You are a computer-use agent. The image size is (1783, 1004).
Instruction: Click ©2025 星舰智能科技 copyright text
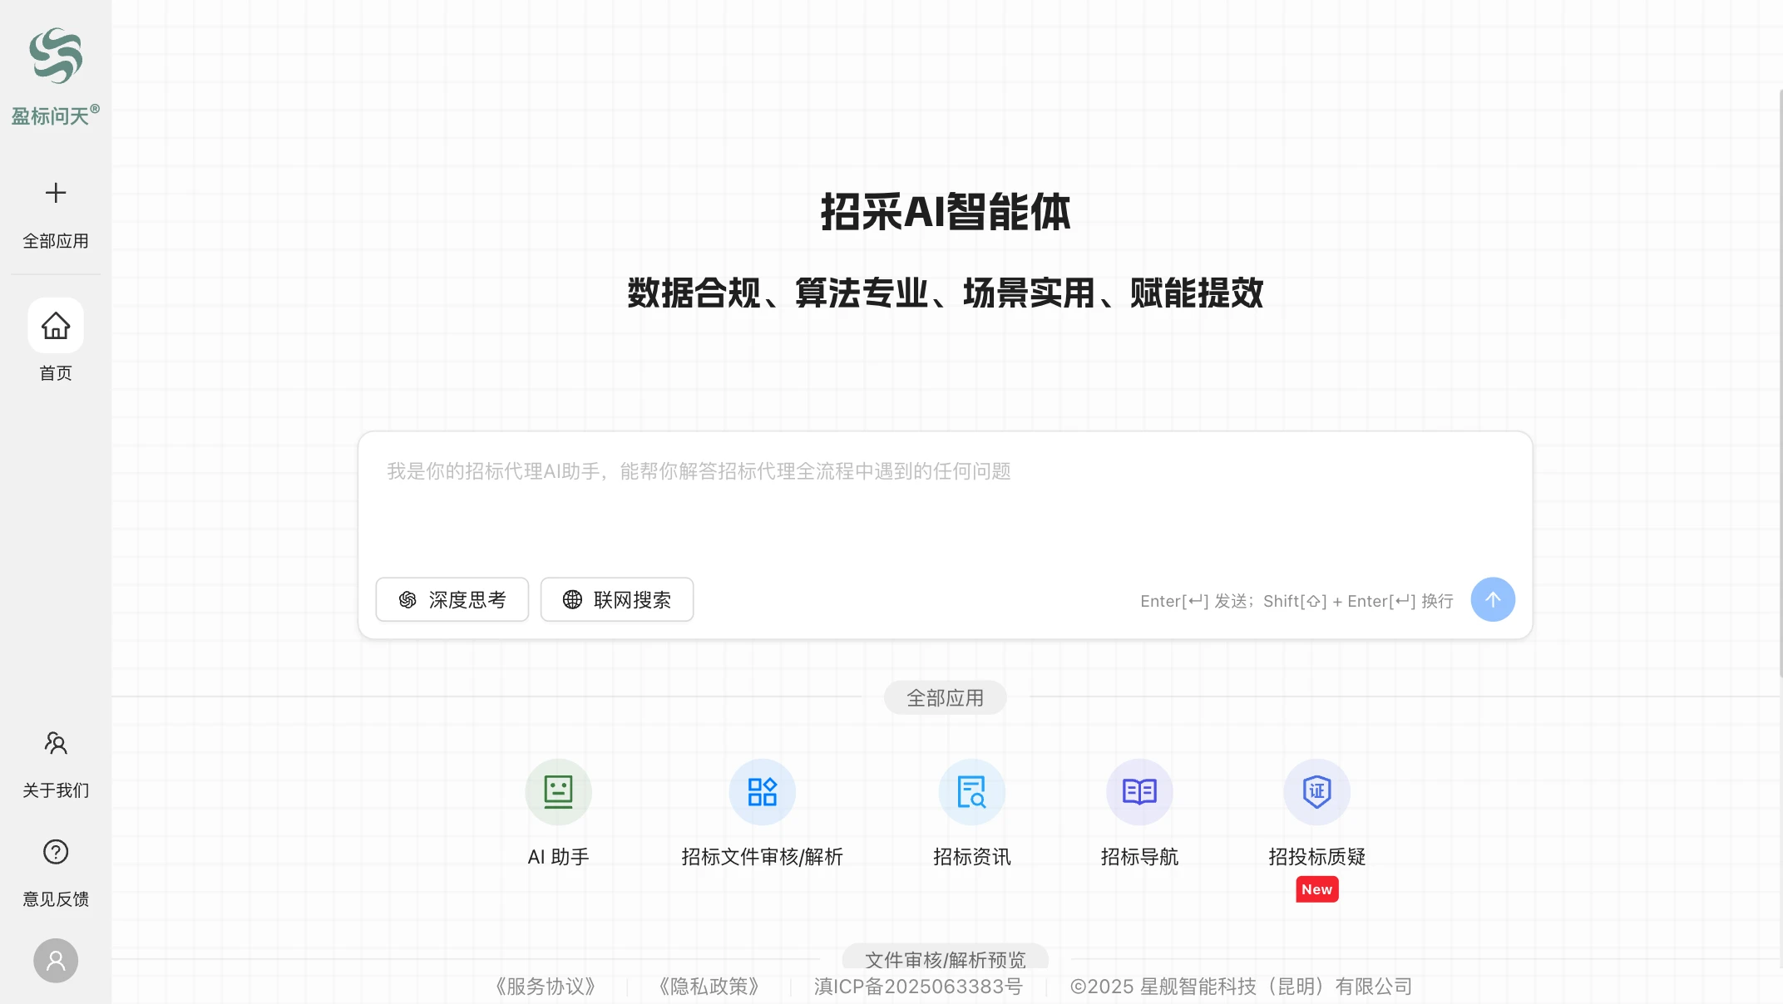pos(1241,987)
